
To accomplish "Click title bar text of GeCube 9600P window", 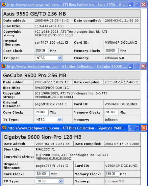I will (66, 66).
